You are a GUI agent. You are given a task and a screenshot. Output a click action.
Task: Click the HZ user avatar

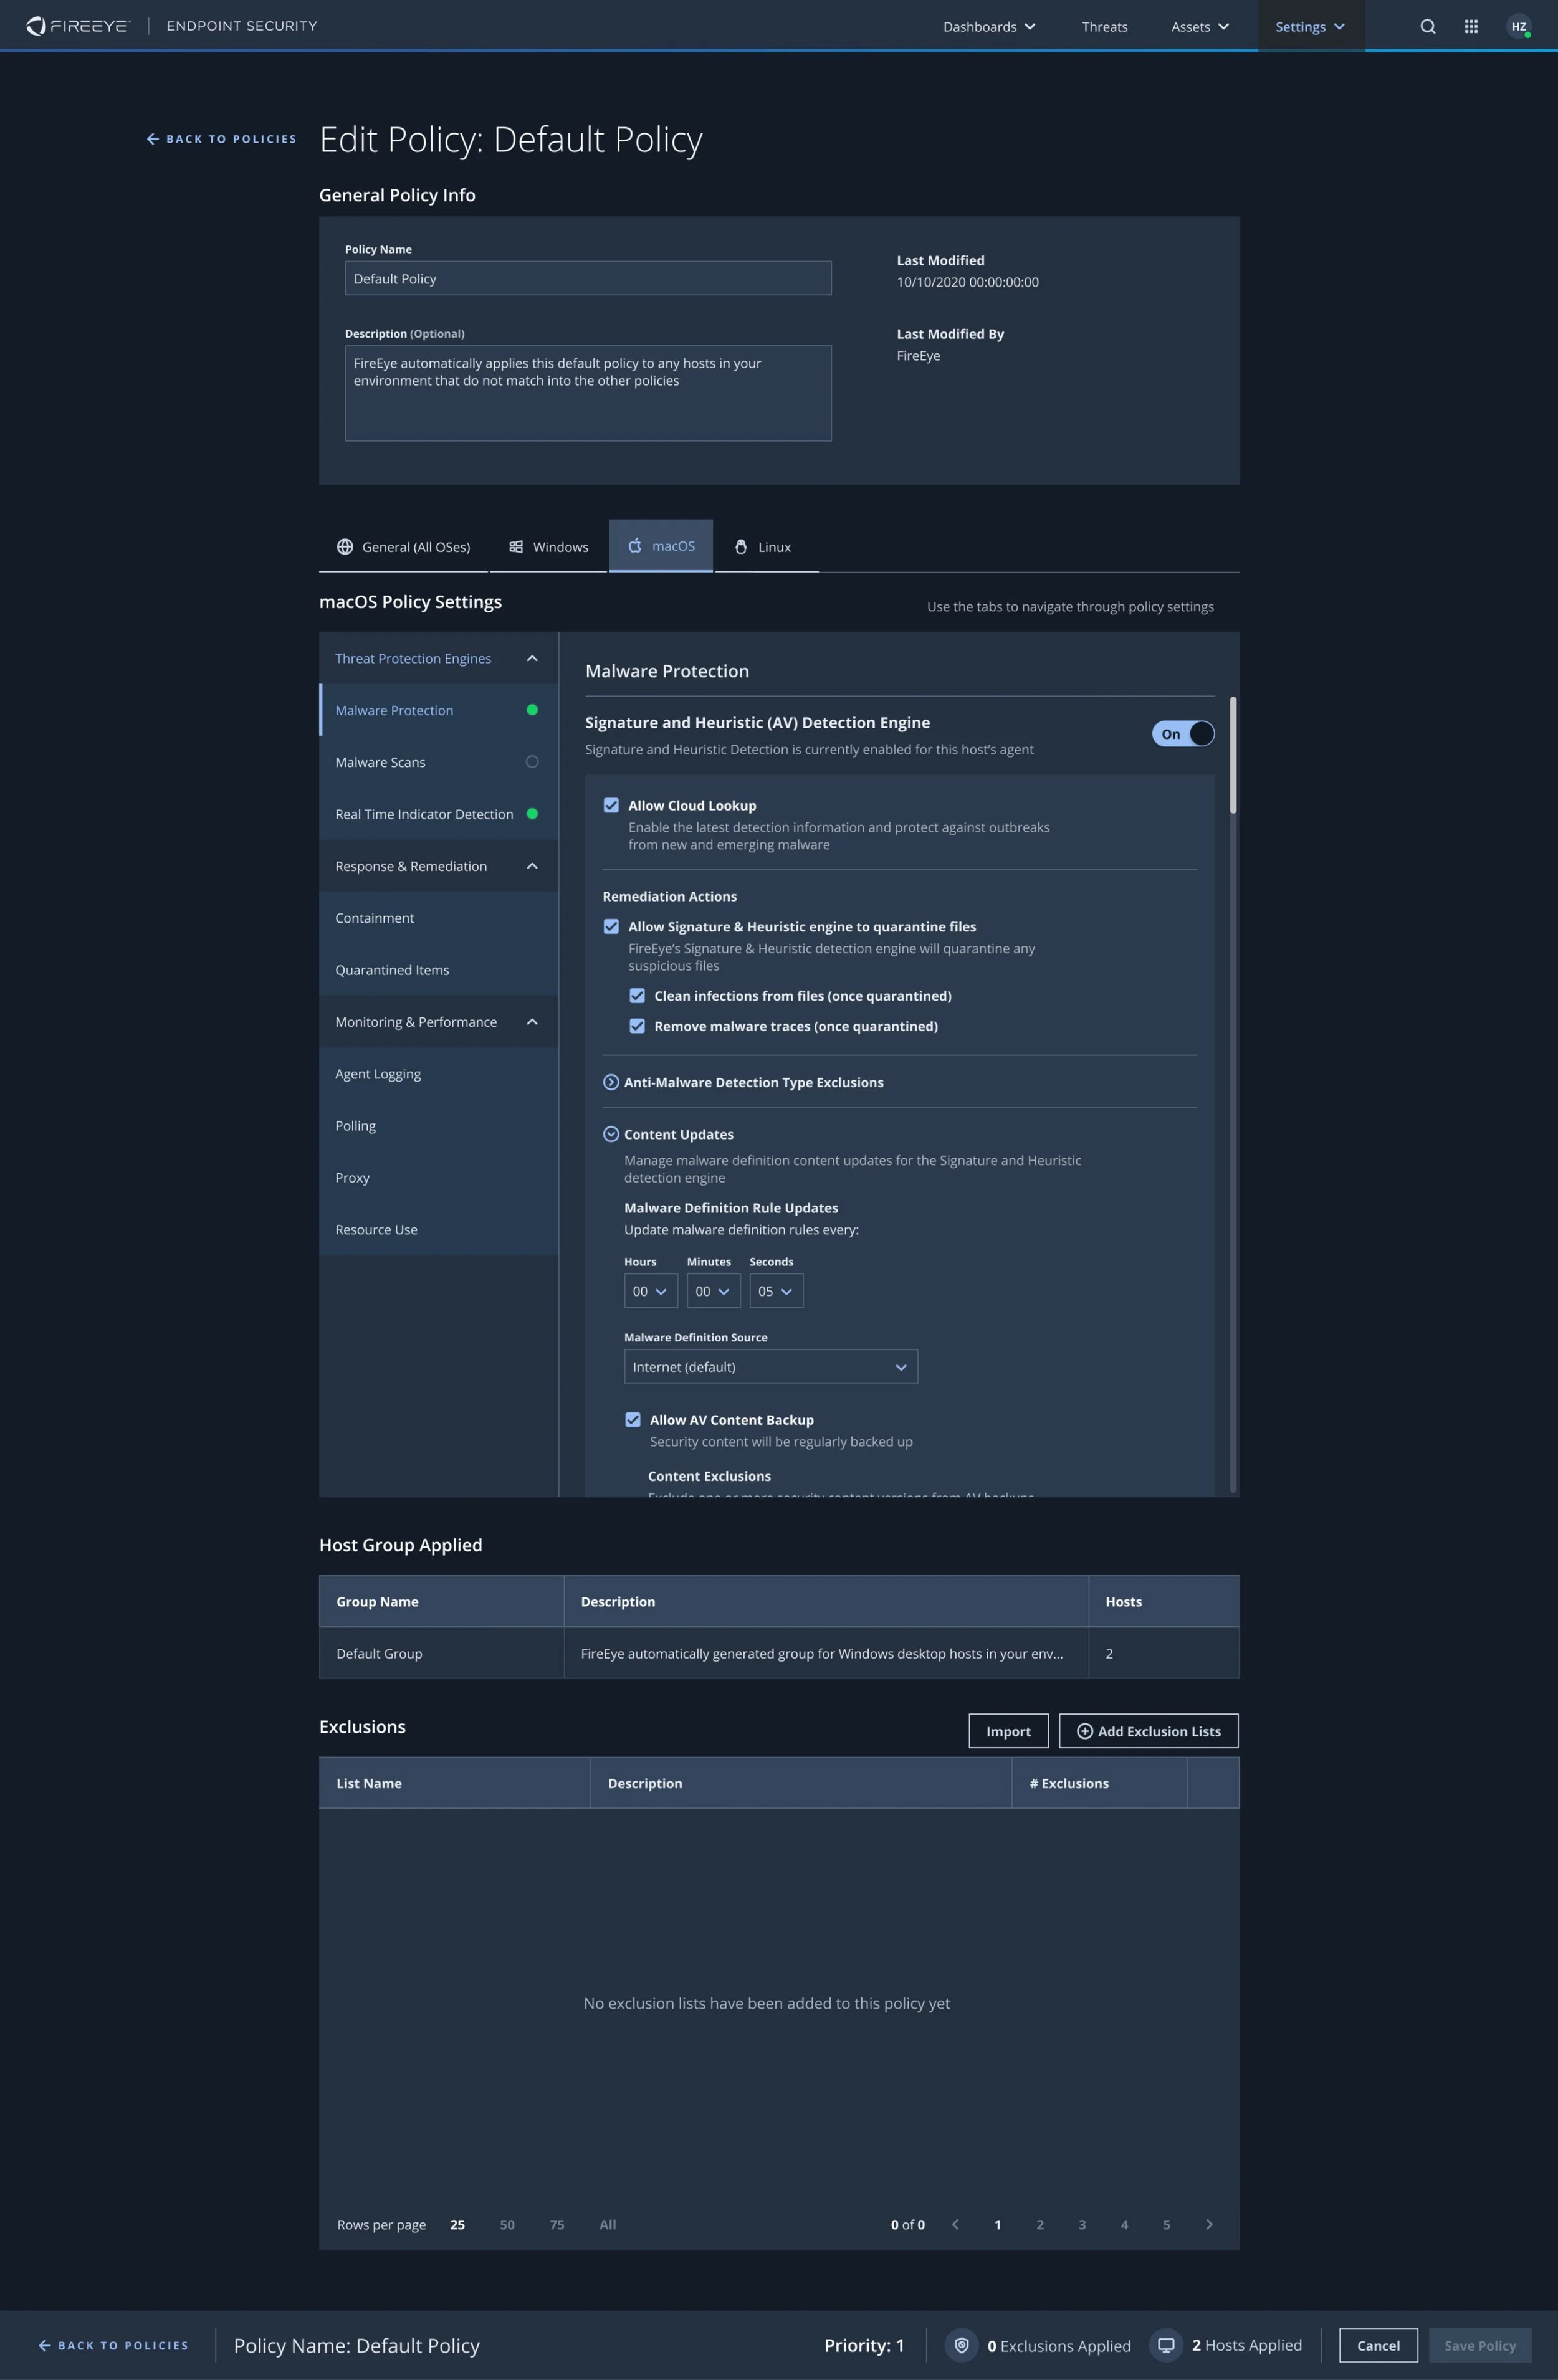(1518, 27)
